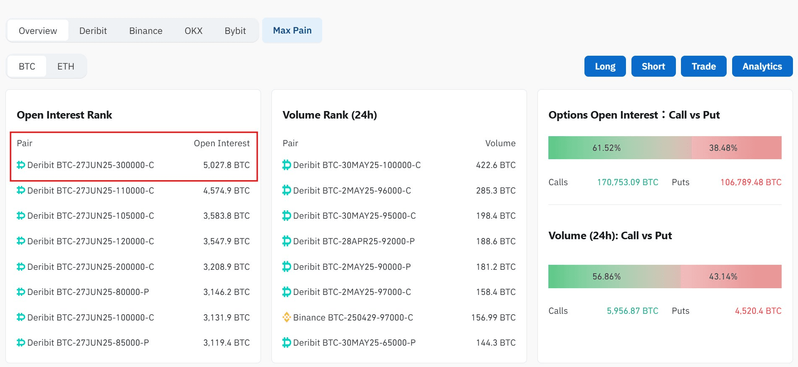Click Deribit icon next to BTC-30MAY25-65000-P
Image resolution: width=798 pixels, height=367 pixels.
(287, 343)
